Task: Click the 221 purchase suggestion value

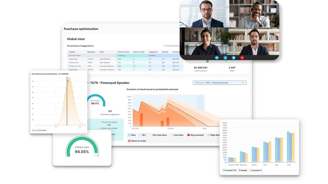Action: coord(110,111)
